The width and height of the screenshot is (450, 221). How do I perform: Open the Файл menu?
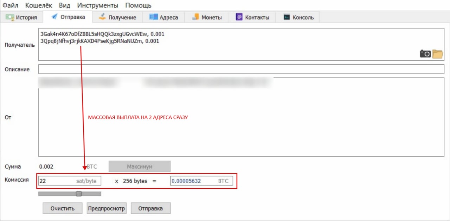point(11,5)
